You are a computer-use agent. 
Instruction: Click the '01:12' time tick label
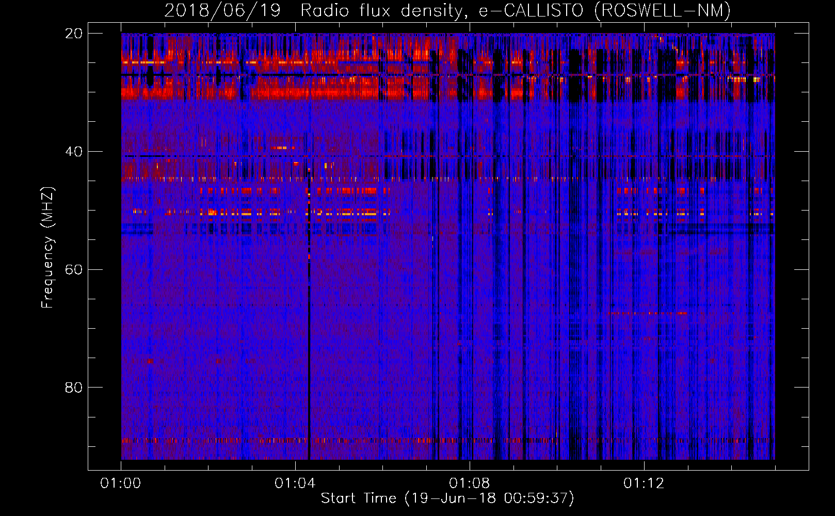[644, 483]
